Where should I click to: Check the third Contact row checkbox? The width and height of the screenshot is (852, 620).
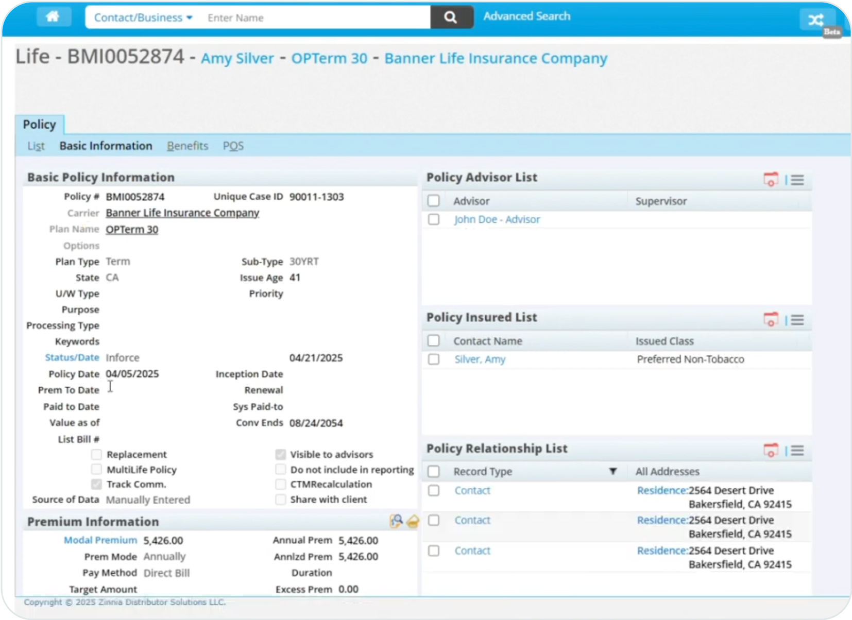tap(434, 550)
